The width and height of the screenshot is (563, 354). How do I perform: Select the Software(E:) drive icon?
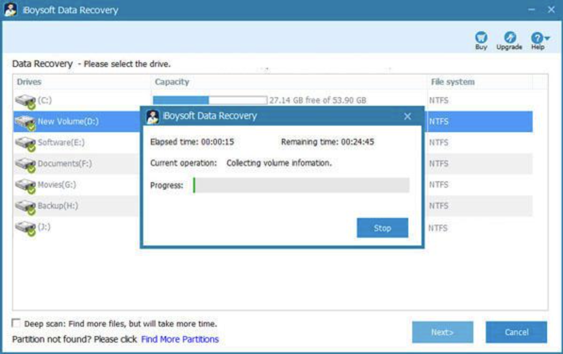25,144
